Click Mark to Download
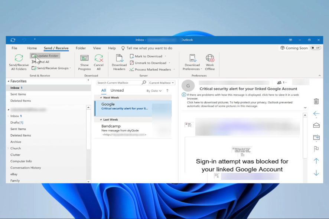 [146, 56]
